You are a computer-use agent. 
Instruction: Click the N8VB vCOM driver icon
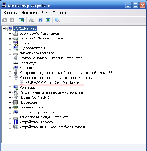click(x=22, y=83)
